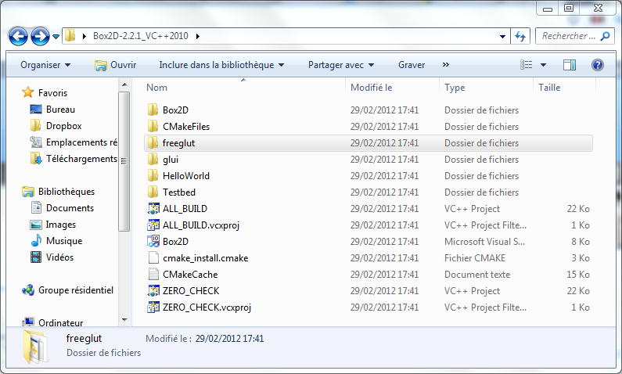
Task: Click the Help question mark icon
Action: point(597,65)
